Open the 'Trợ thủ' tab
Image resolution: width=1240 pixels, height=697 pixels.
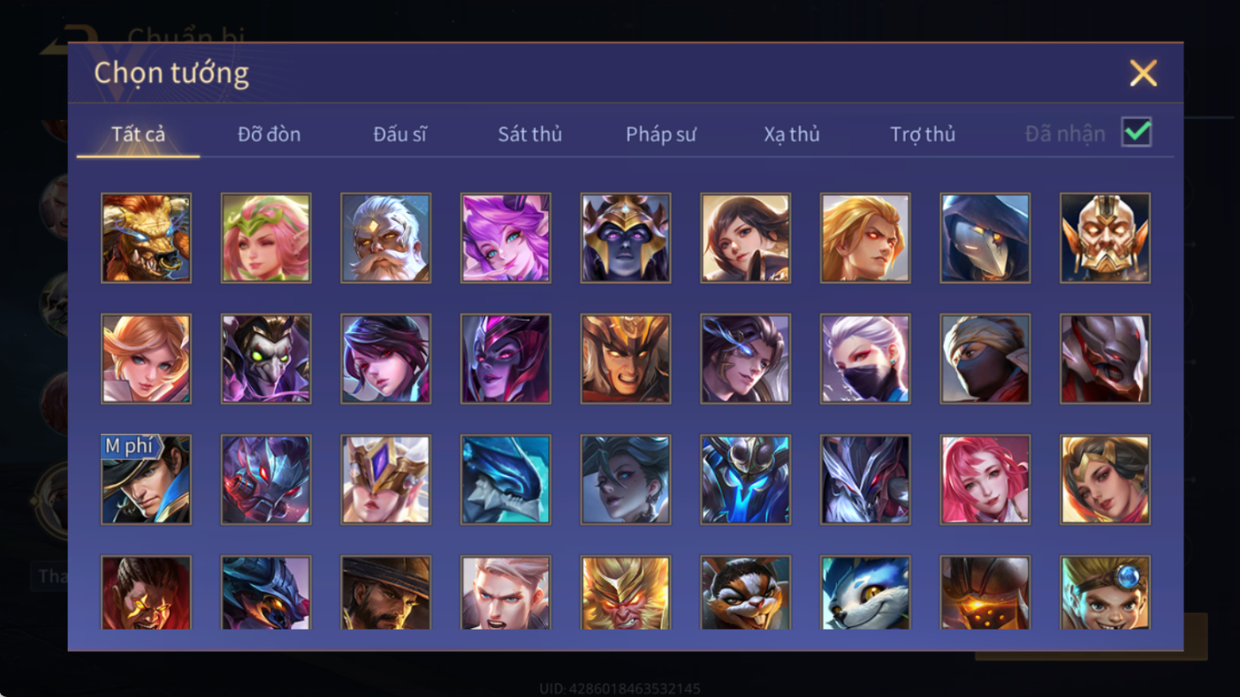[923, 134]
